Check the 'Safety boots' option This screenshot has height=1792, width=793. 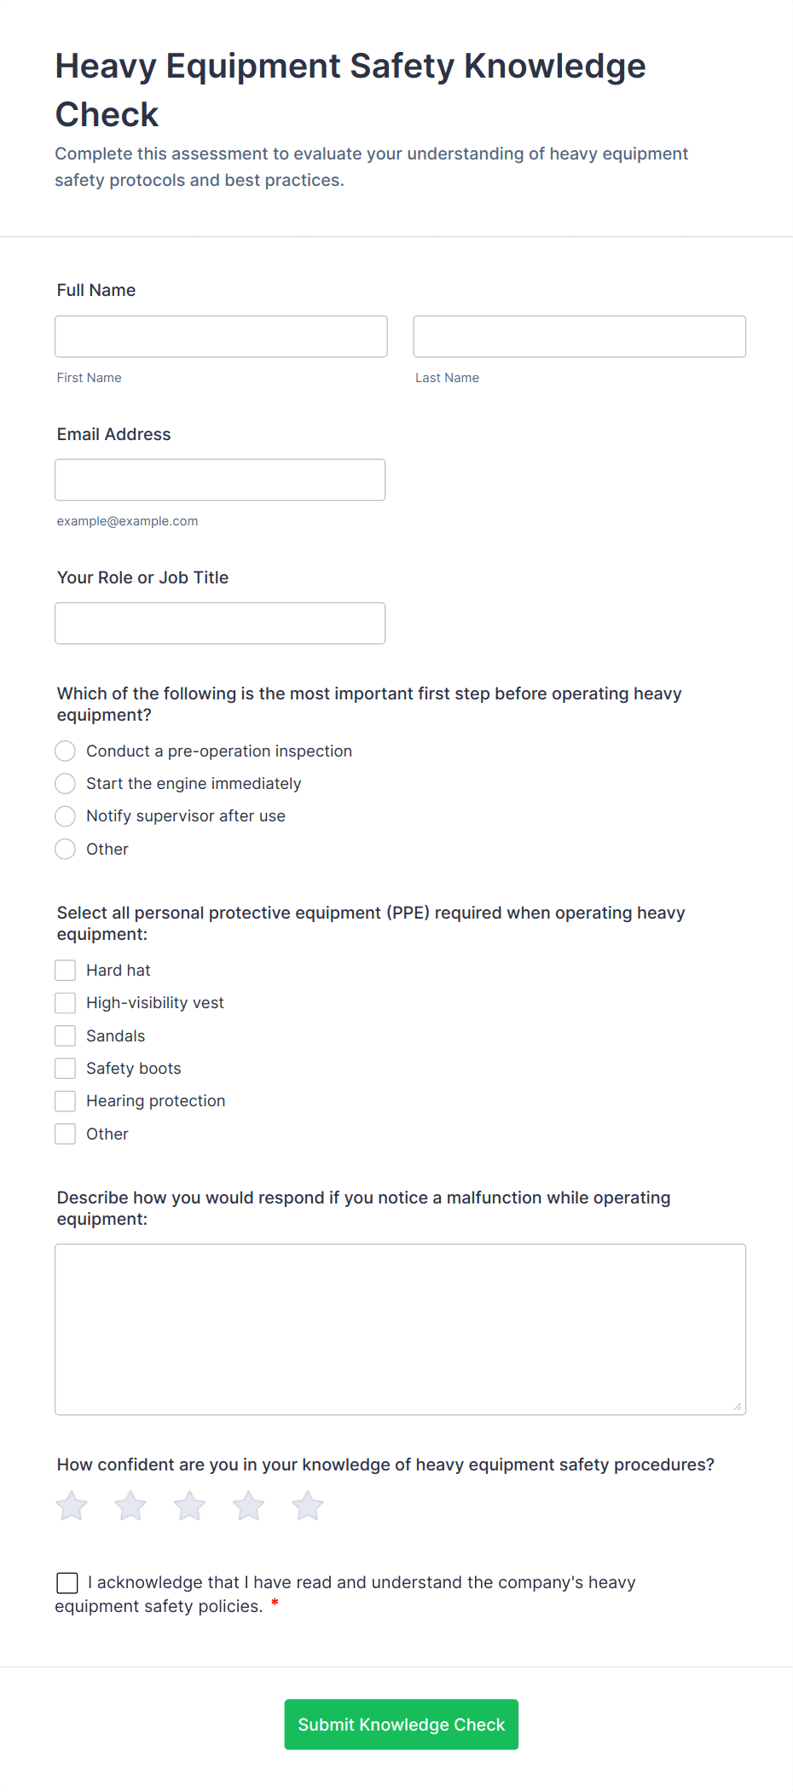pyautogui.click(x=65, y=1068)
